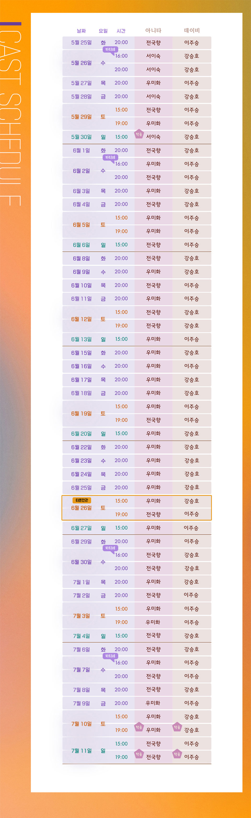
Task: Click the 막공 badge beside 우미화 on 7월 10일
Action: point(139,727)
